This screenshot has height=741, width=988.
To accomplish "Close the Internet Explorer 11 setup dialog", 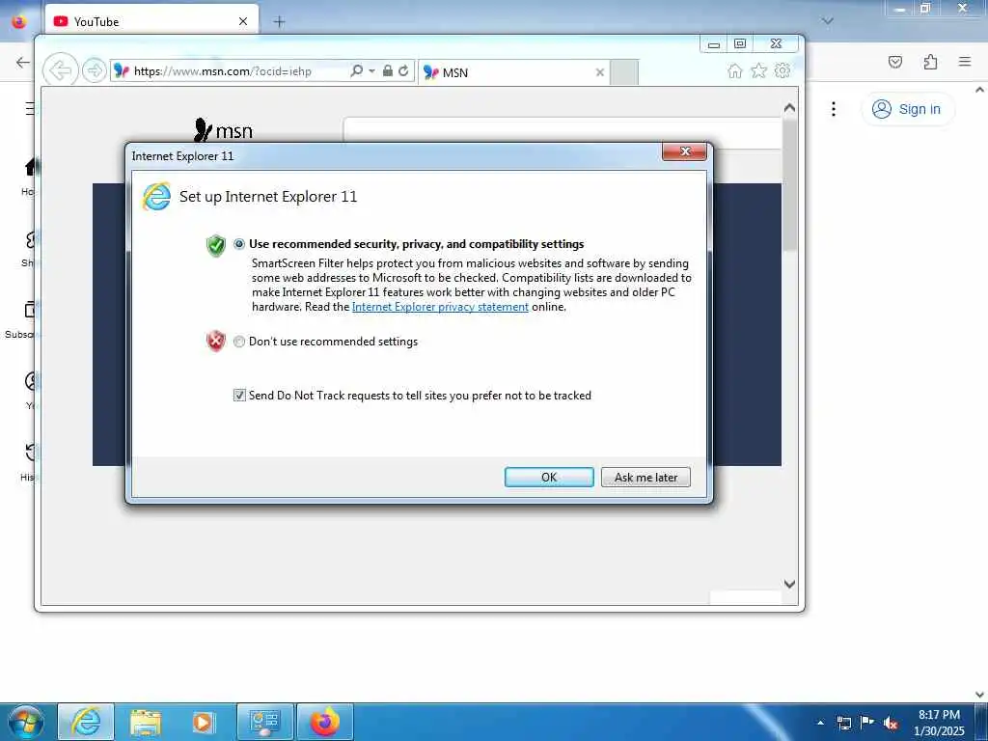I will pyautogui.click(x=684, y=151).
